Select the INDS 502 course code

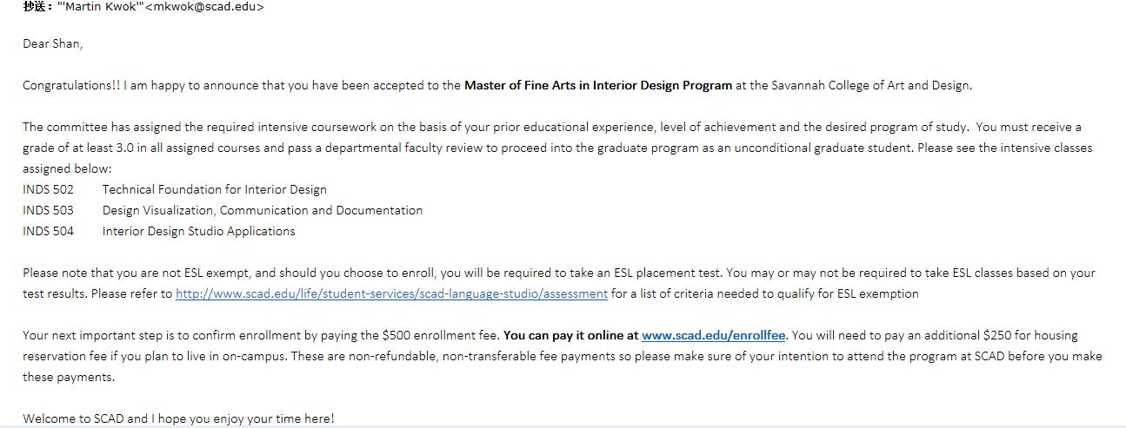coord(48,189)
